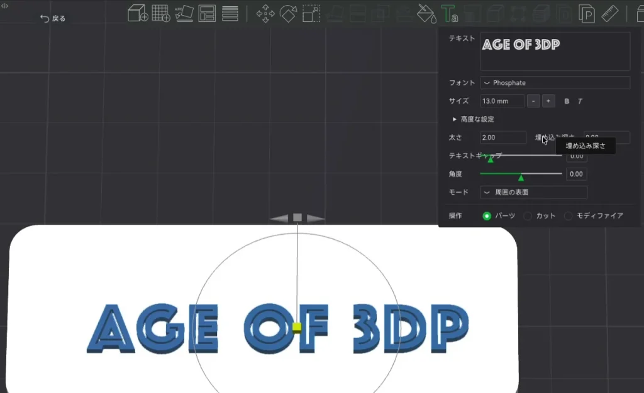Toggle bold B text style
644x393 pixels.
point(567,101)
